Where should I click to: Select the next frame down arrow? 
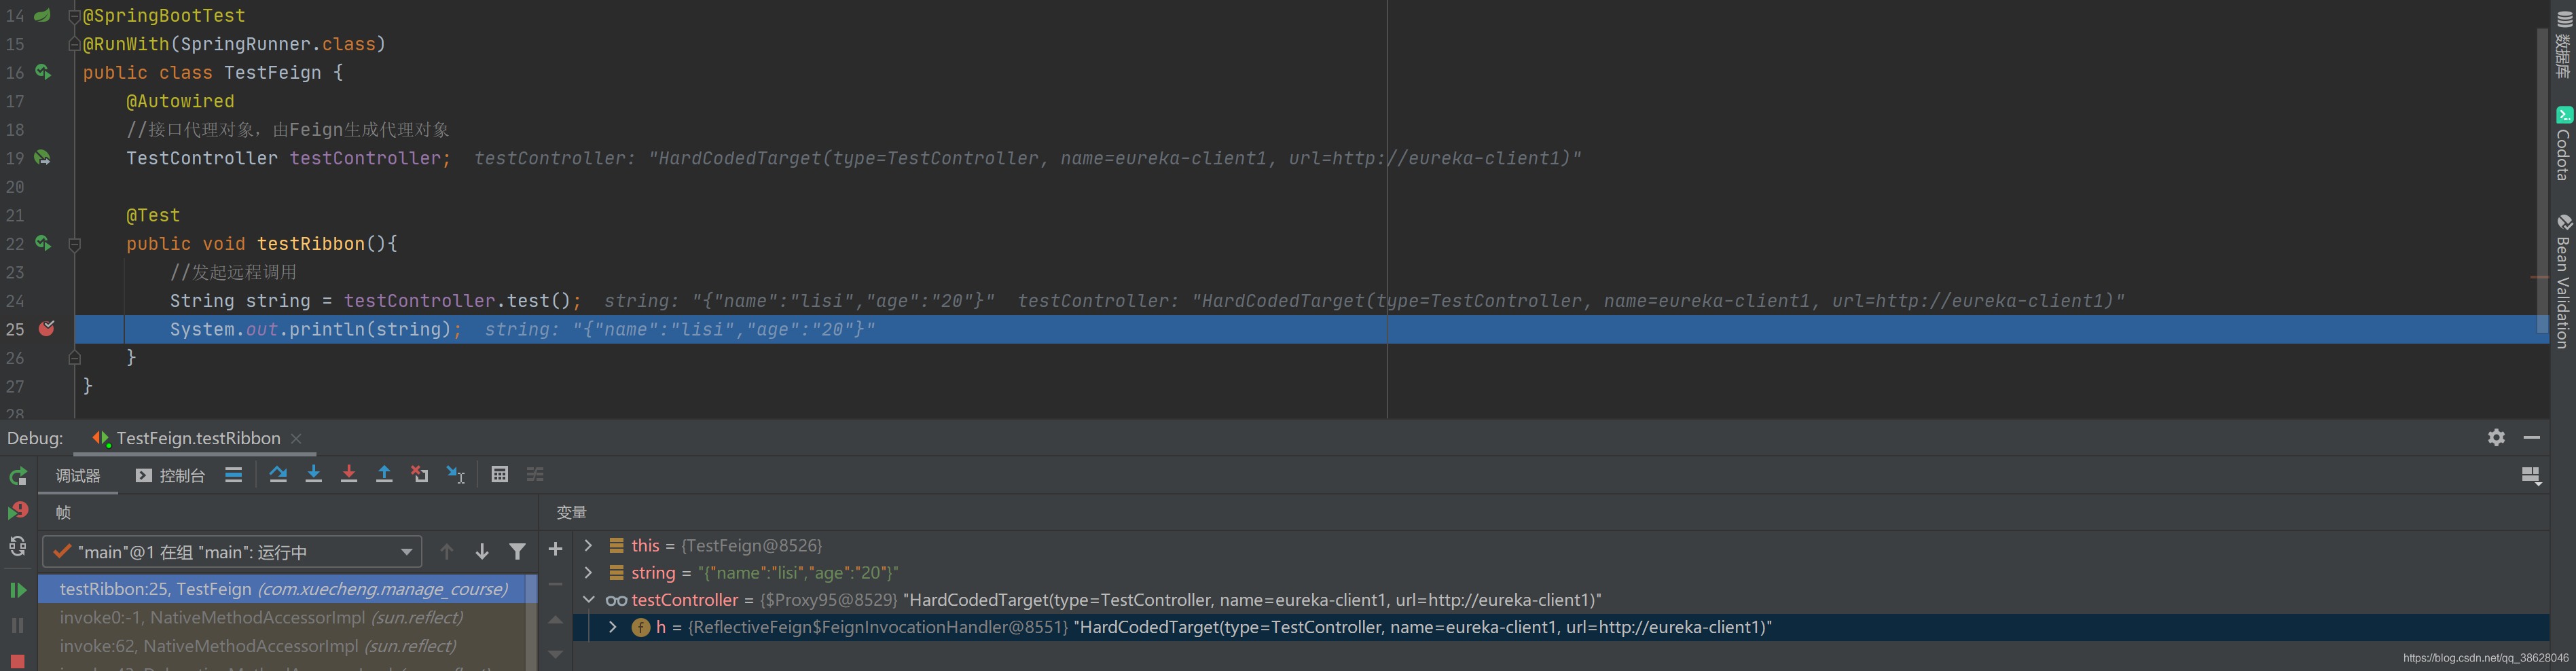click(482, 552)
